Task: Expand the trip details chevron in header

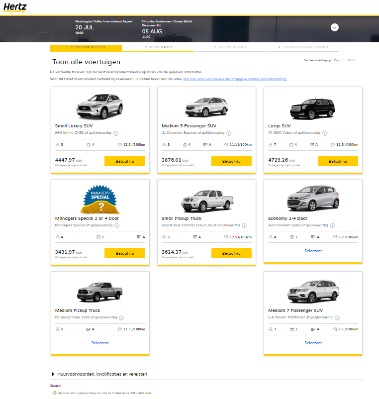Action: pos(335,27)
